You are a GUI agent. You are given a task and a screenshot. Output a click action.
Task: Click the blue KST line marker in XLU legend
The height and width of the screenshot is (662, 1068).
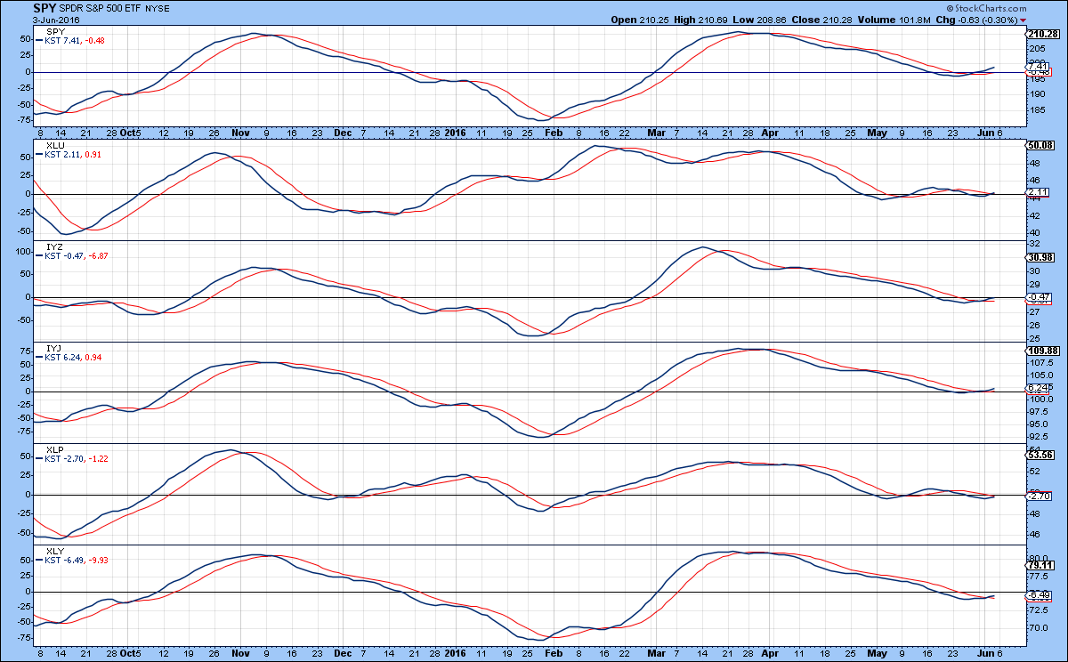pyautogui.click(x=39, y=155)
